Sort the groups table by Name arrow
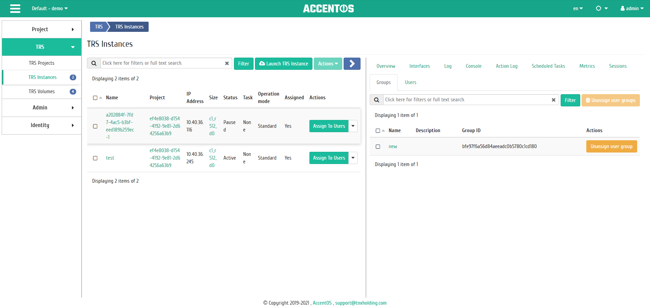 tap(383, 130)
